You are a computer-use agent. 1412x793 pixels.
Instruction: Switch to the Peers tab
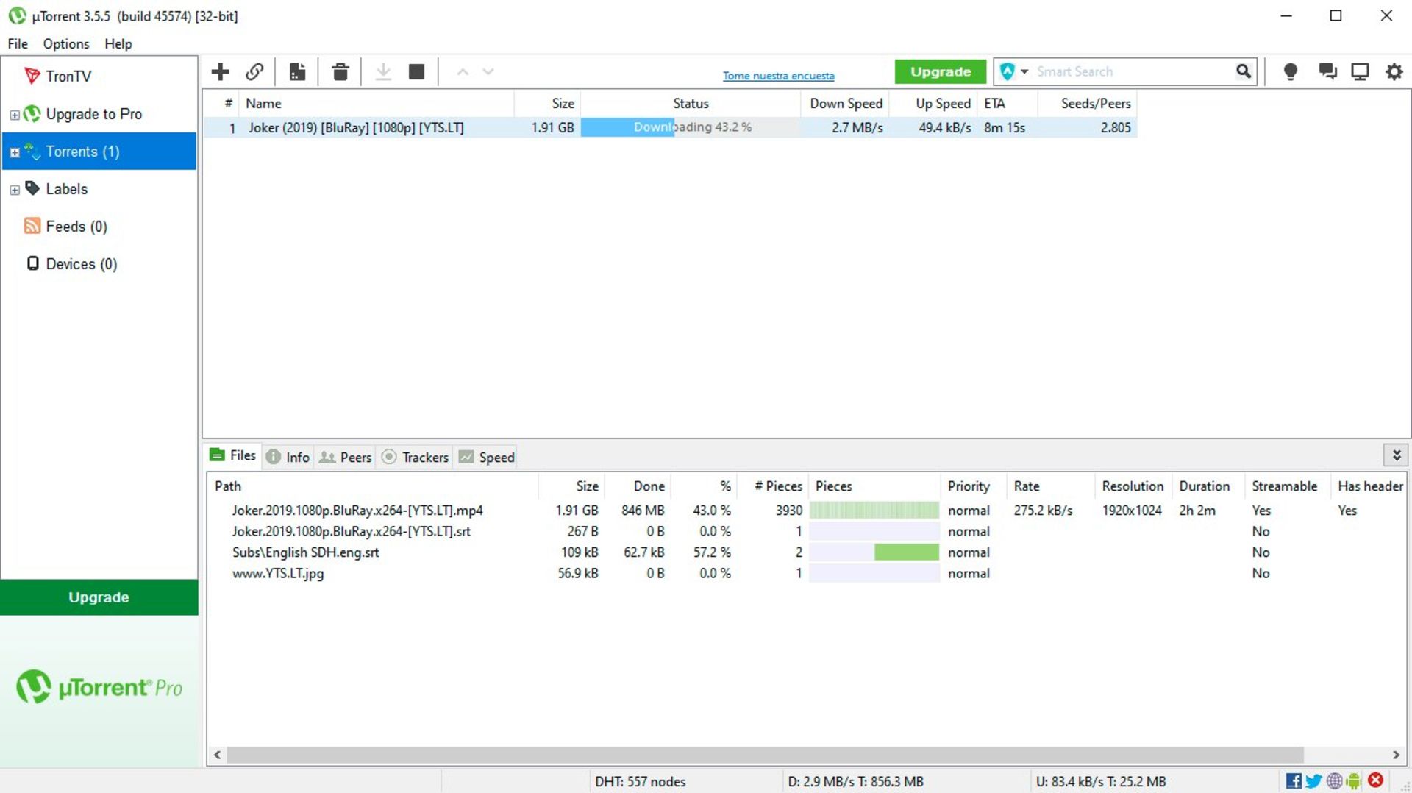345,457
